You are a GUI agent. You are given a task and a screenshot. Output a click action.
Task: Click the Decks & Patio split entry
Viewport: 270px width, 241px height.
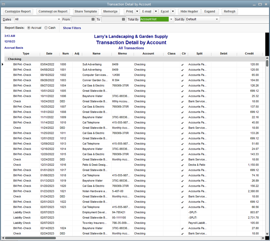(197, 165)
